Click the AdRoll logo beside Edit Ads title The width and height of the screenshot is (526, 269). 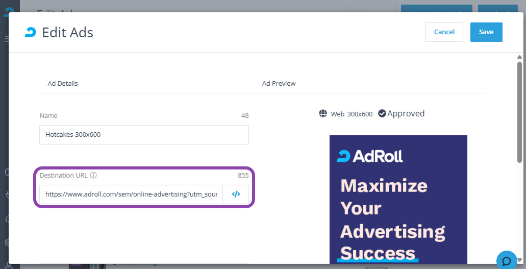[x=31, y=33]
